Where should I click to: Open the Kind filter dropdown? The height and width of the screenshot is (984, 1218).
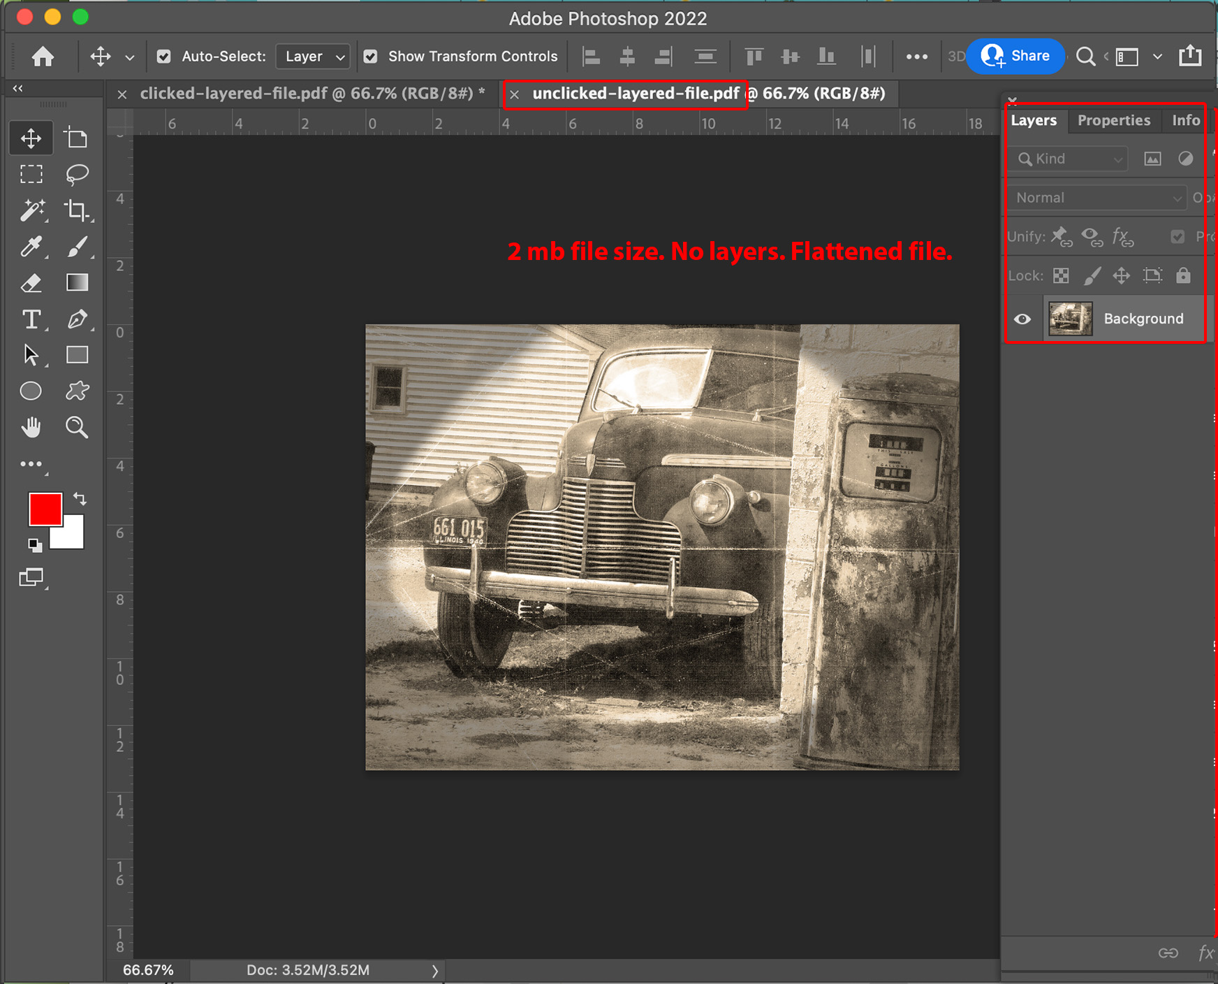(x=1066, y=159)
